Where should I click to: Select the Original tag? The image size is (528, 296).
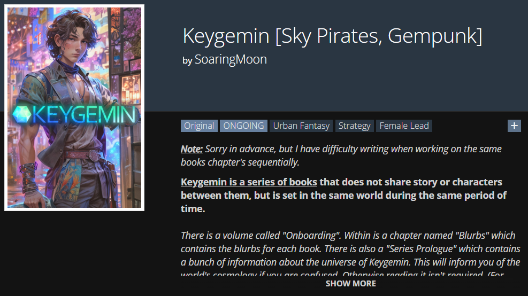tap(199, 126)
